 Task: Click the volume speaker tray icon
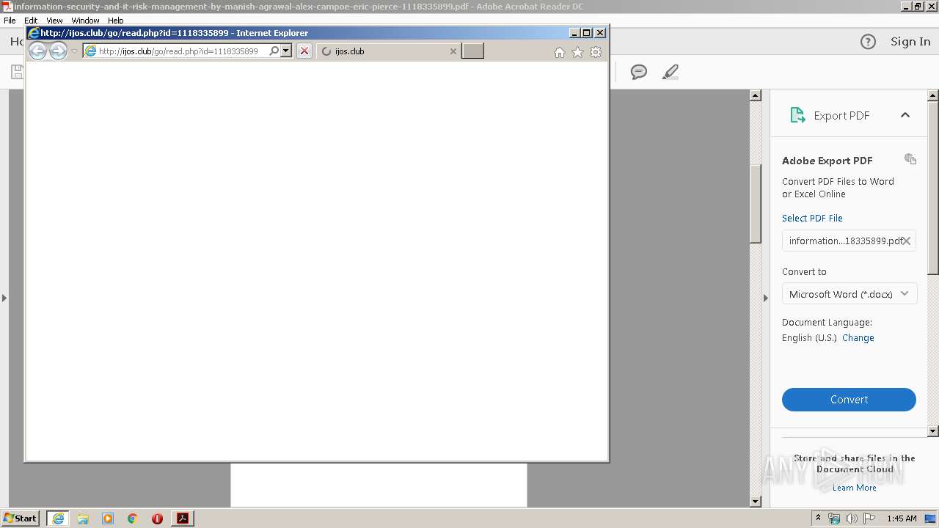click(x=852, y=518)
